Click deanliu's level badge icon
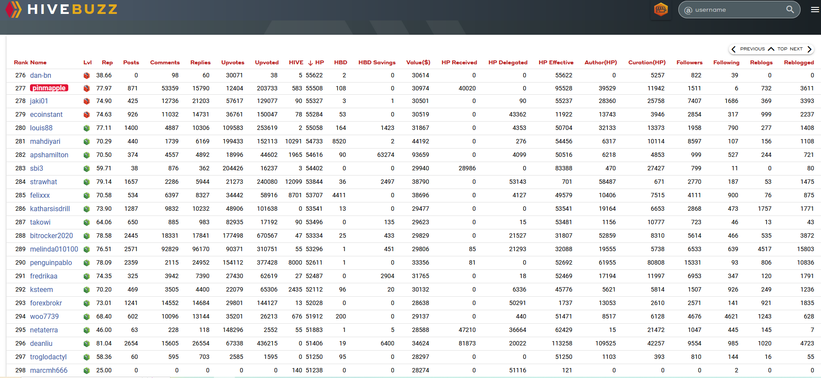 87,344
